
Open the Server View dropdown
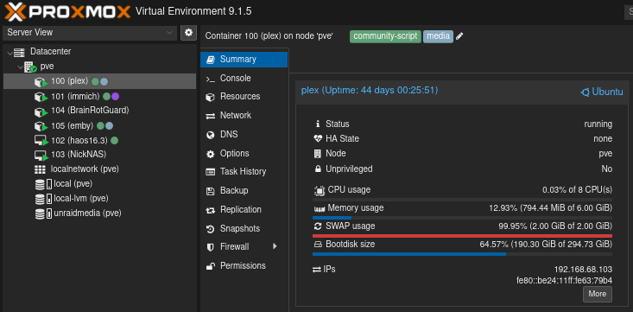pyautogui.click(x=90, y=33)
